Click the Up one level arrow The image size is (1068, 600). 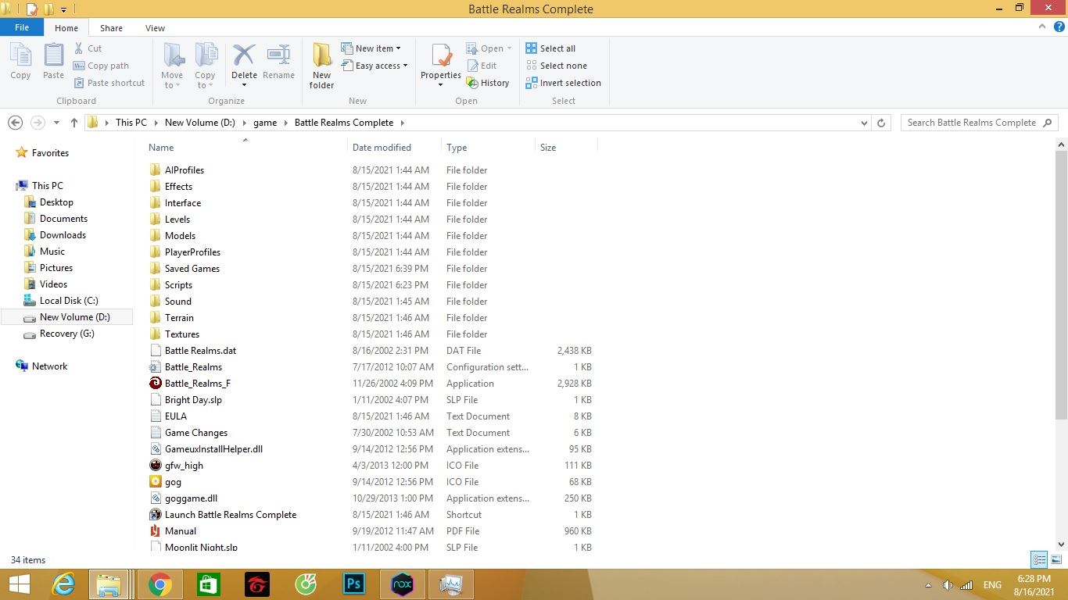[74, 123]
